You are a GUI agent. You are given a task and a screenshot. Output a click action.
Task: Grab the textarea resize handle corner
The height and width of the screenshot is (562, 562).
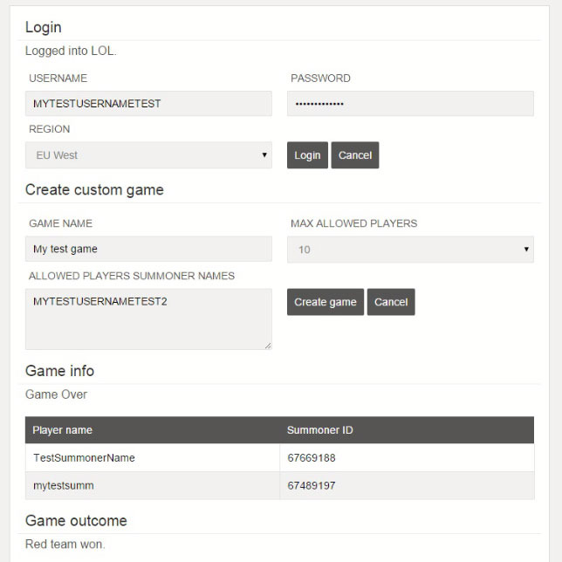pyautogui.click(x=268, y=346)
